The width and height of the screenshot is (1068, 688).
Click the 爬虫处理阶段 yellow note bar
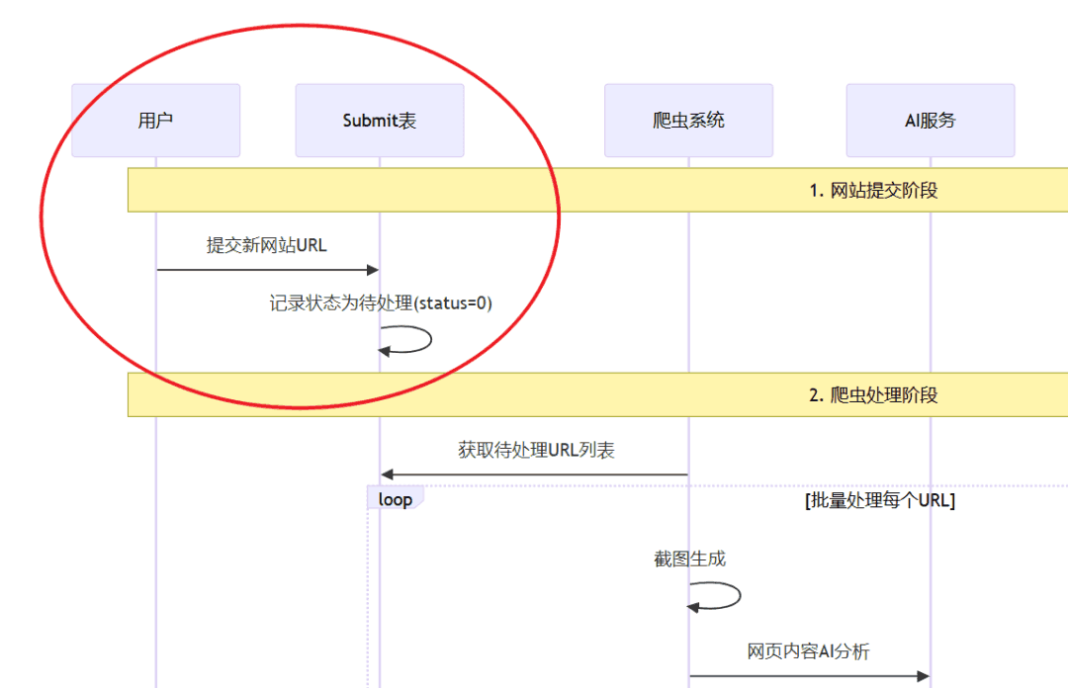pos(598,394)
